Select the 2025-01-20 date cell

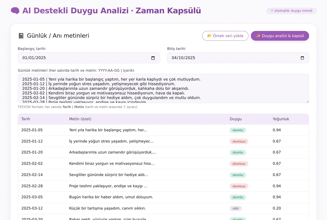pos(32,152)
